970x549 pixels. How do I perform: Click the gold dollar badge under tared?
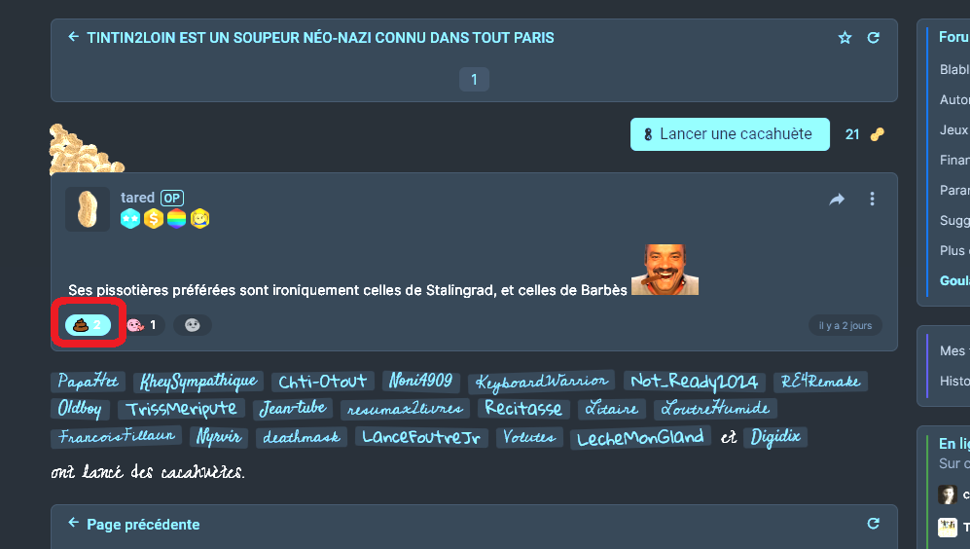coord(154,218)
